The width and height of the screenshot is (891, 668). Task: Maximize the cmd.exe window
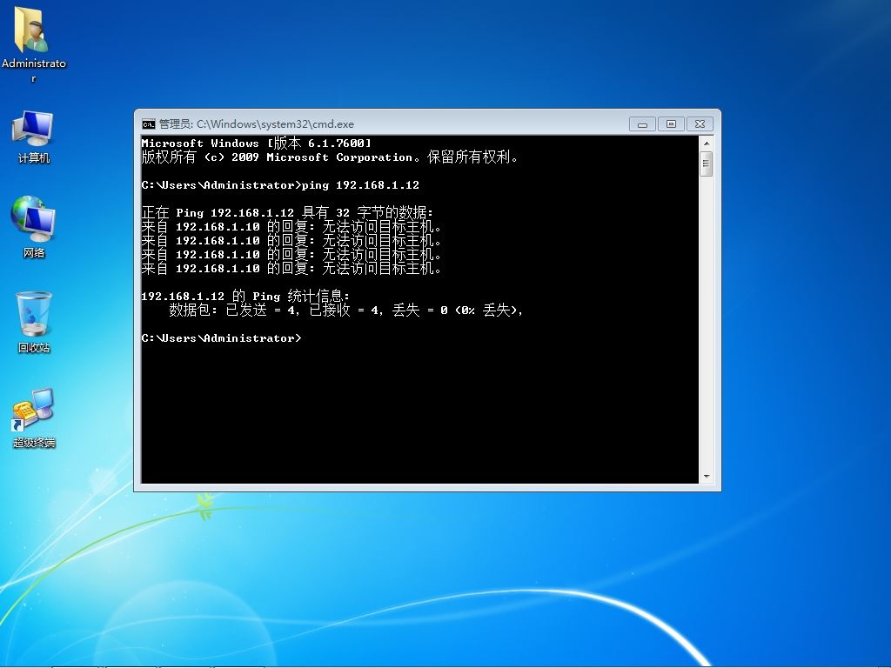[671, 124]
